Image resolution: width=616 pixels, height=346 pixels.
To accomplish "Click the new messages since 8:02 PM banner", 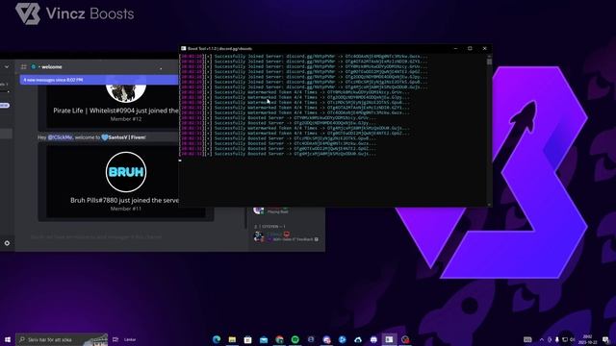I will point(99,80).
